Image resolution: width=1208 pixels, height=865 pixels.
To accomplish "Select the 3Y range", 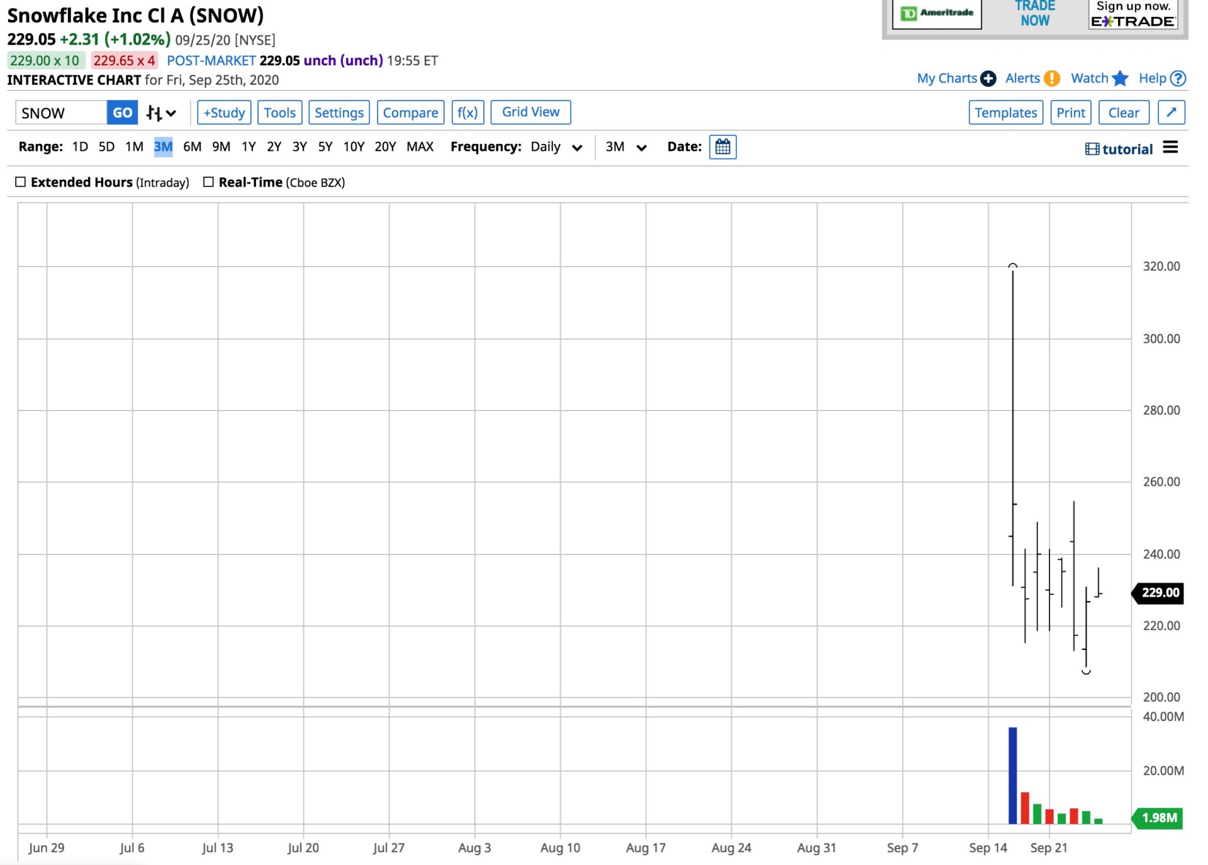I will click(x=299, y=146).
